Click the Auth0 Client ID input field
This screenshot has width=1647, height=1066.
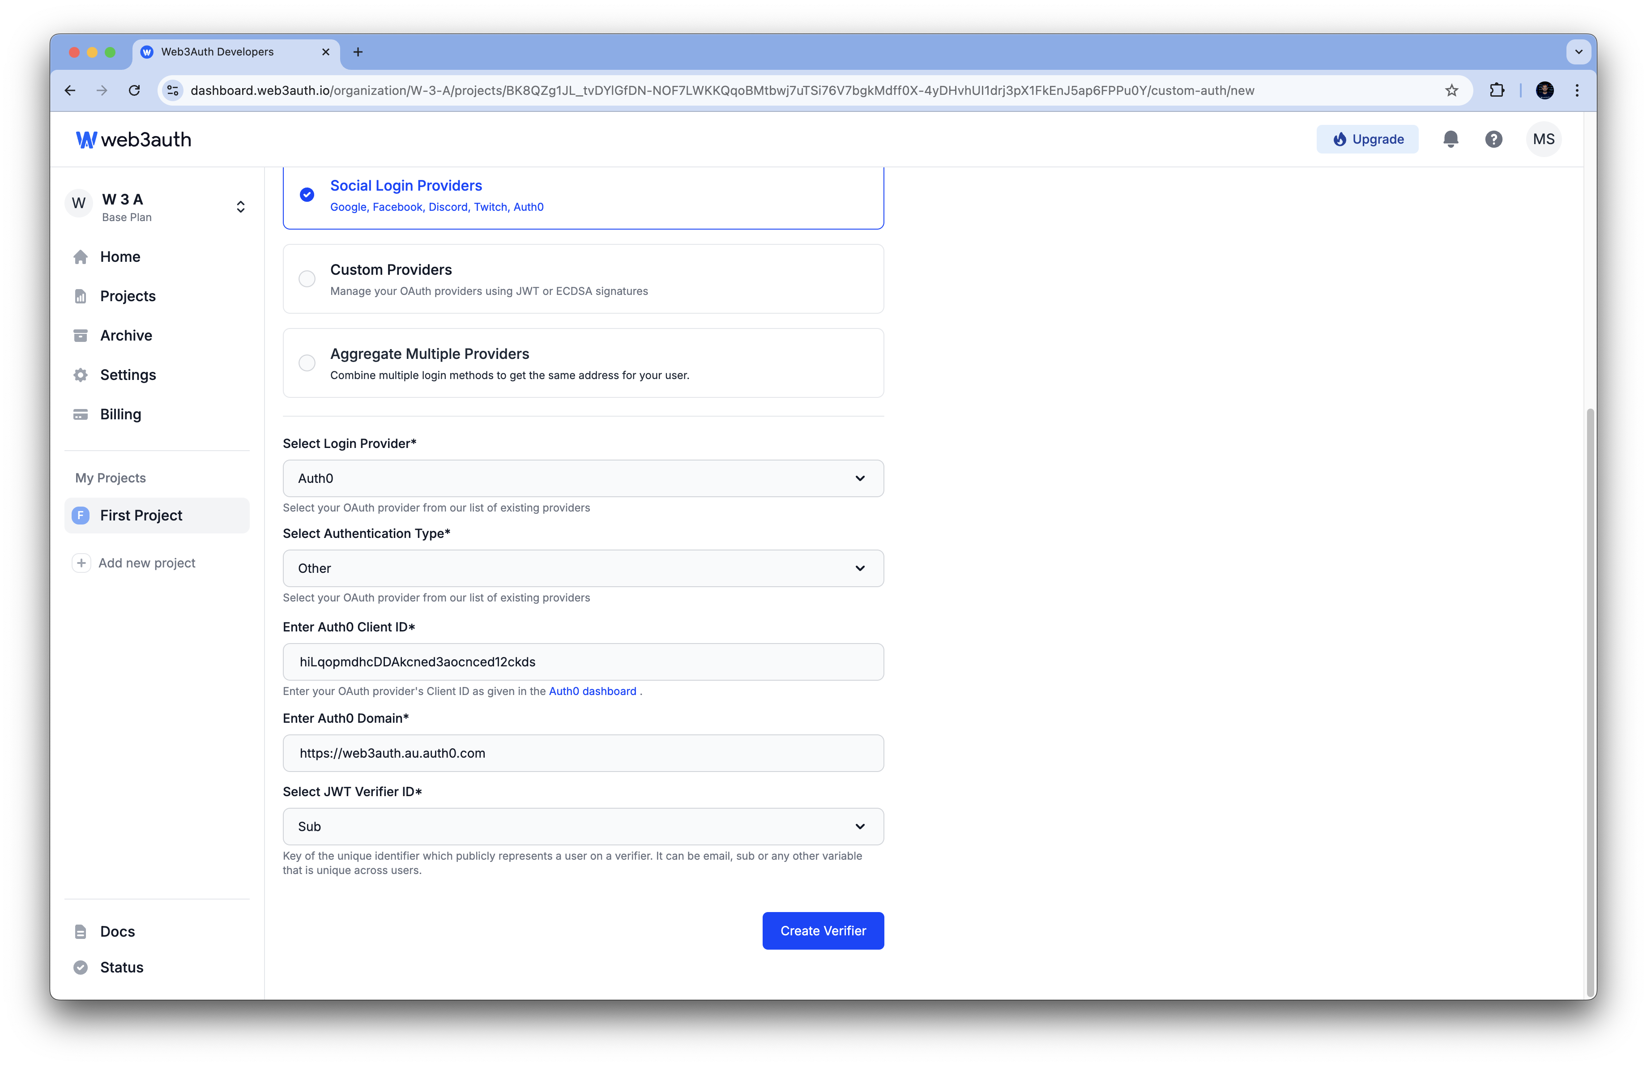click(583, 661)
